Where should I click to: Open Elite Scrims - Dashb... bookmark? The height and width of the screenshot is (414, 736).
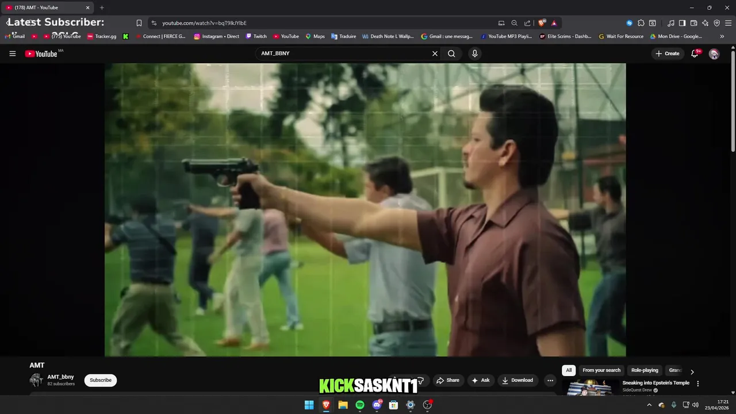(x=566, y=36)
